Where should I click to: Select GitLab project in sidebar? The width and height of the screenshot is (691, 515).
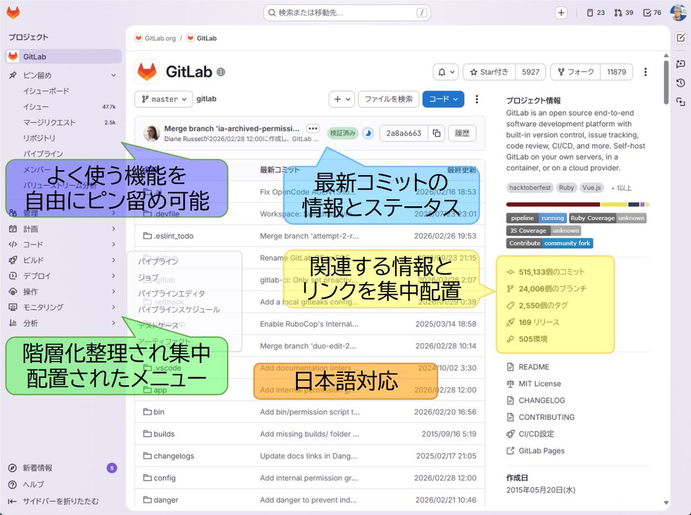[x=63, y=56]
